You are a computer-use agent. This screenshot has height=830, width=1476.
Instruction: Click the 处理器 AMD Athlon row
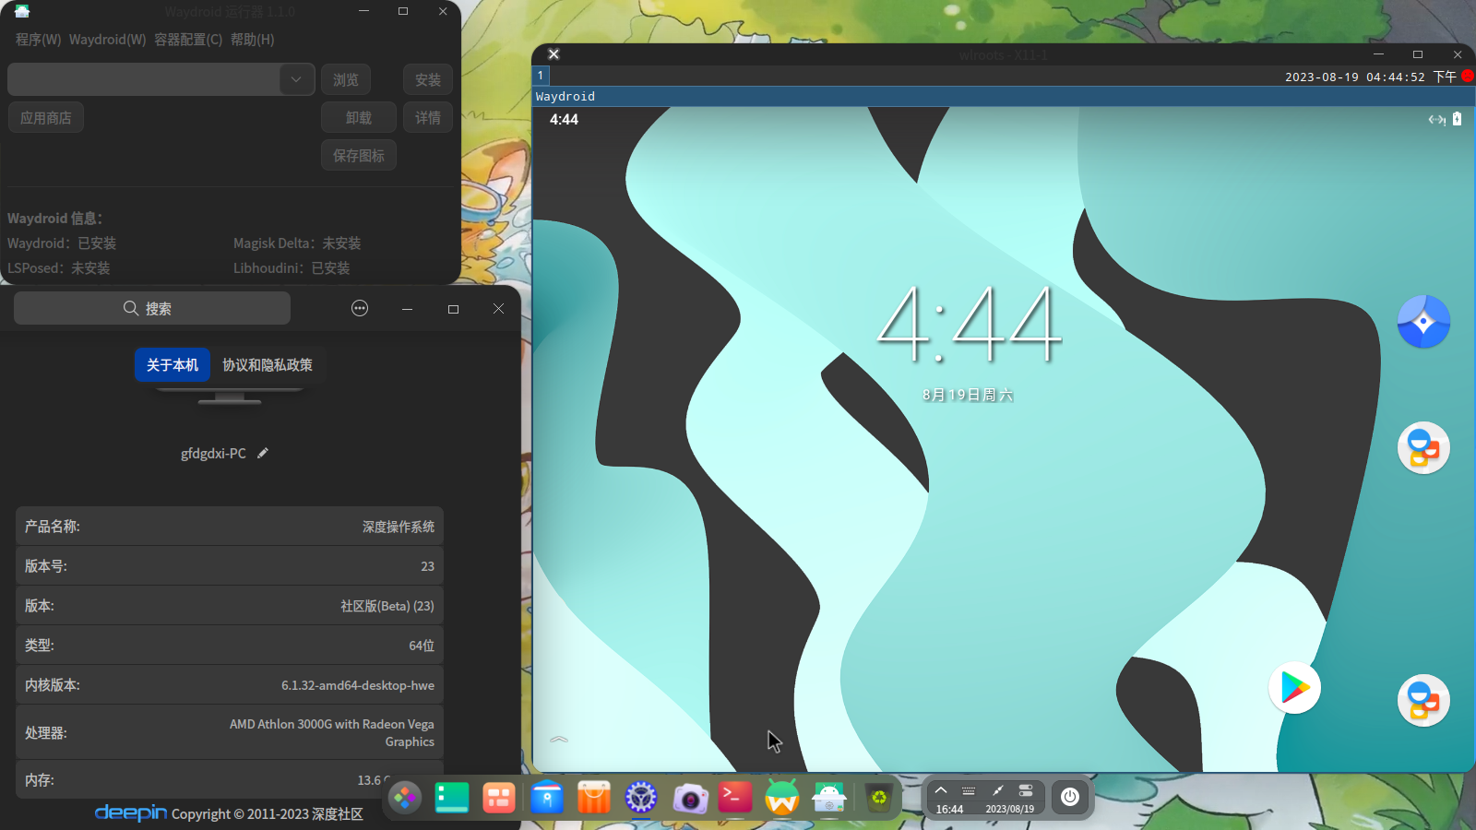(230, 732)
